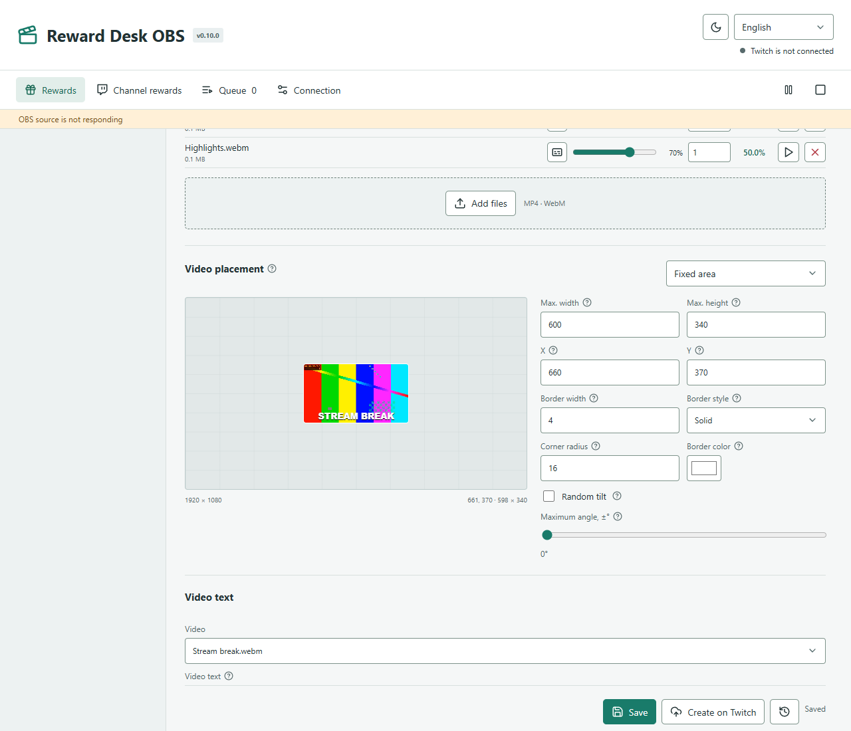The height and width of the screenshot is (731, 851).
Task: Click Create on Twitch button
Action: pyautogui.click(x=713, y=712)
